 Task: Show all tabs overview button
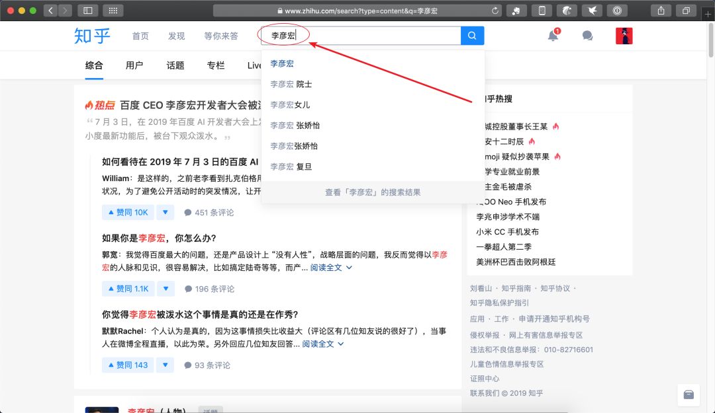click(686, 11)
